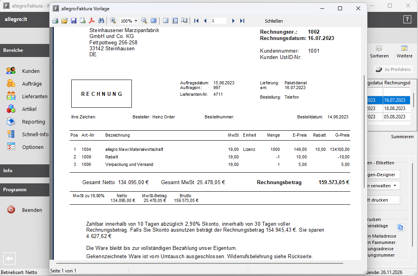Go to the next page
This screenshot has width=418, height=276.
coord(234,21)
